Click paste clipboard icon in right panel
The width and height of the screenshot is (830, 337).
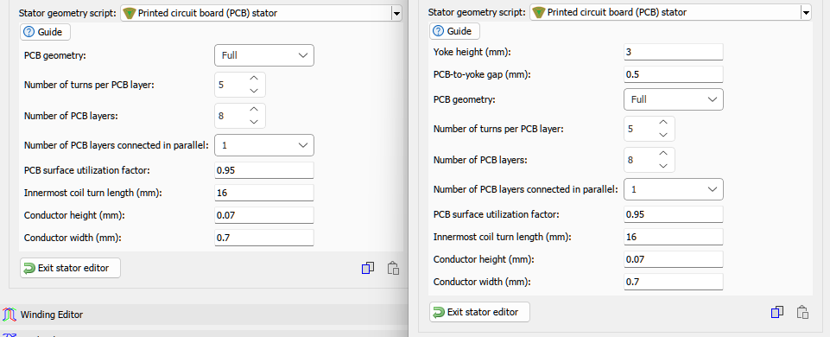coord(802,312)
